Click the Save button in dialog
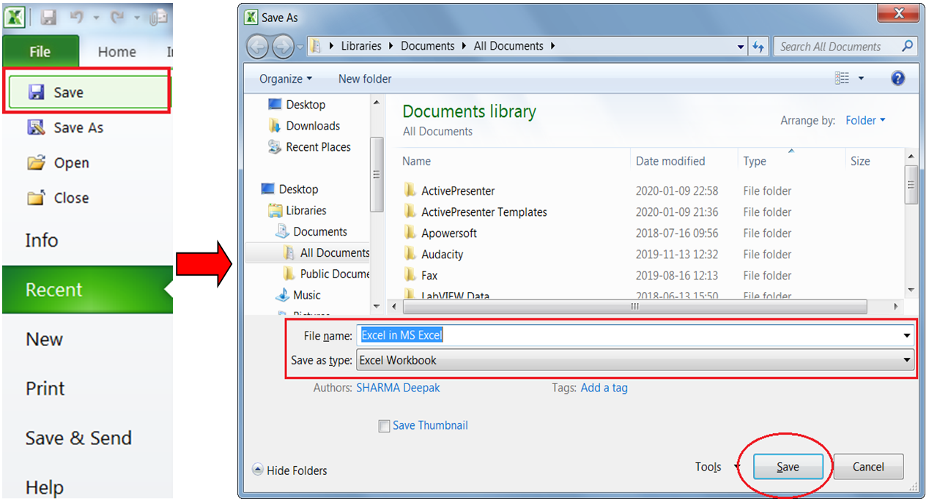Screen dimensions: 929x502 [788, 467]
